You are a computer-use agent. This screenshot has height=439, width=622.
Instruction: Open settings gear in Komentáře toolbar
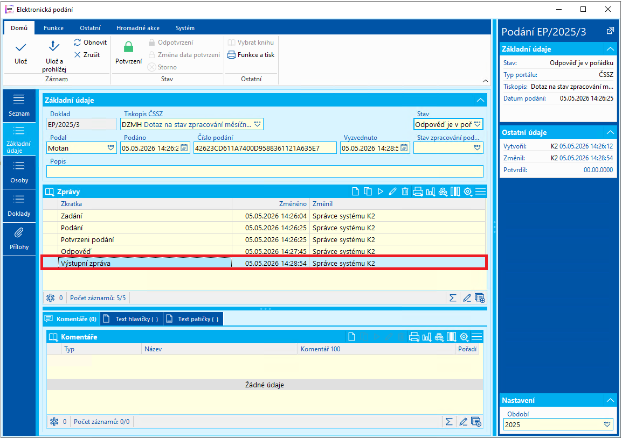pos(464,337)
